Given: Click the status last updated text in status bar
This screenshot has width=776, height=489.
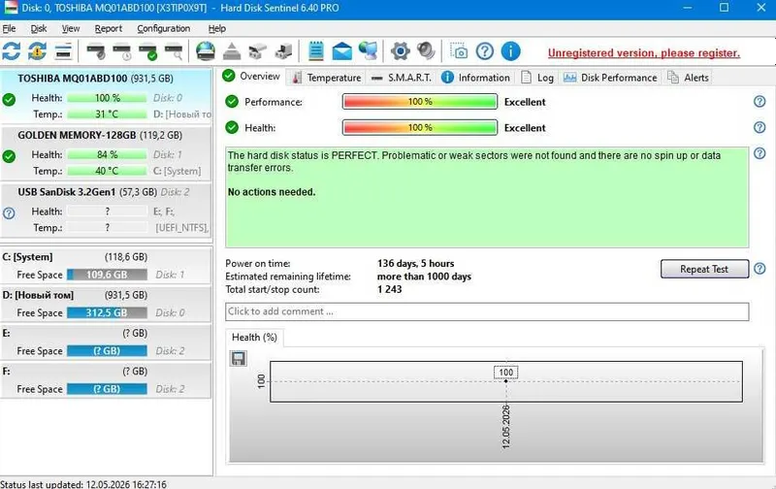Looking at the screenshot, I should pyautogui.click(x=83, y=484).
